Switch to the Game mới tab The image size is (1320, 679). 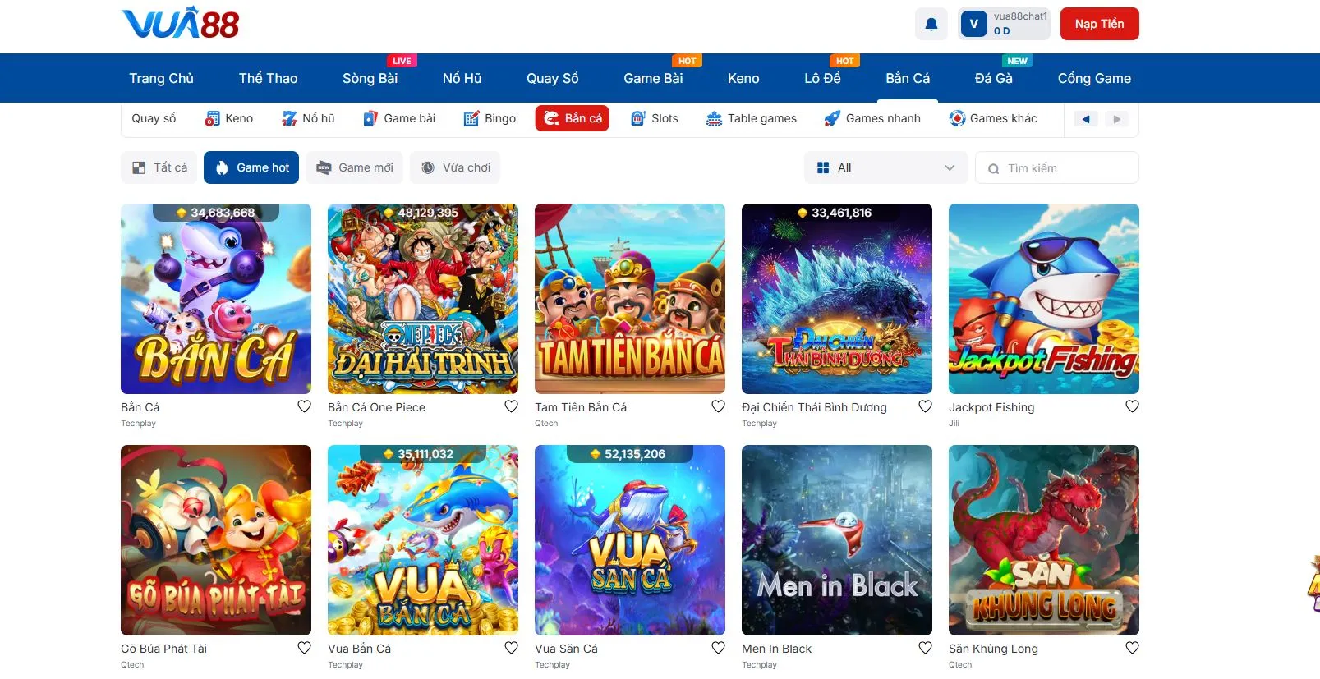click(x=355, y=167)
